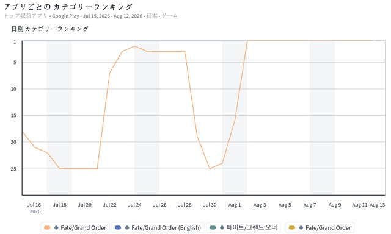Click the store icon before Fate/Grand Order (English)
Screen dimensions: 391x234
(x=127, y=227)
